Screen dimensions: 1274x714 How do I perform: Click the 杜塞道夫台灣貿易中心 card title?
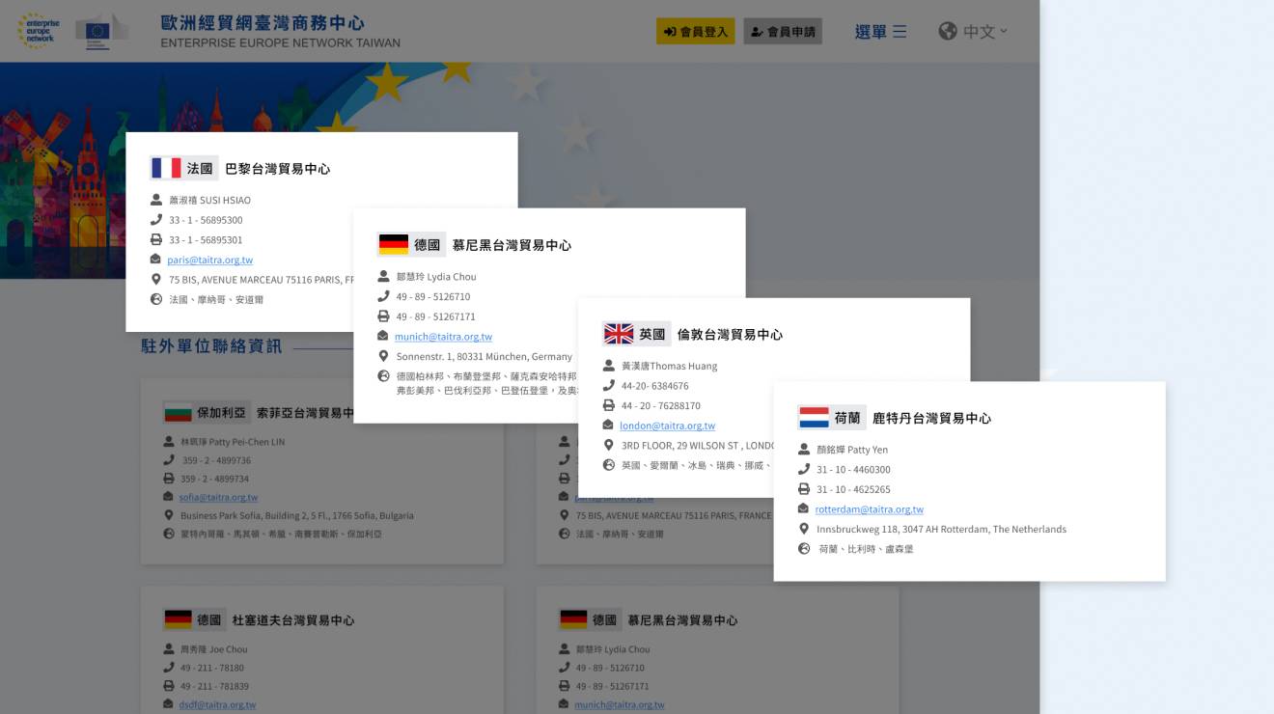click(293, 620)
